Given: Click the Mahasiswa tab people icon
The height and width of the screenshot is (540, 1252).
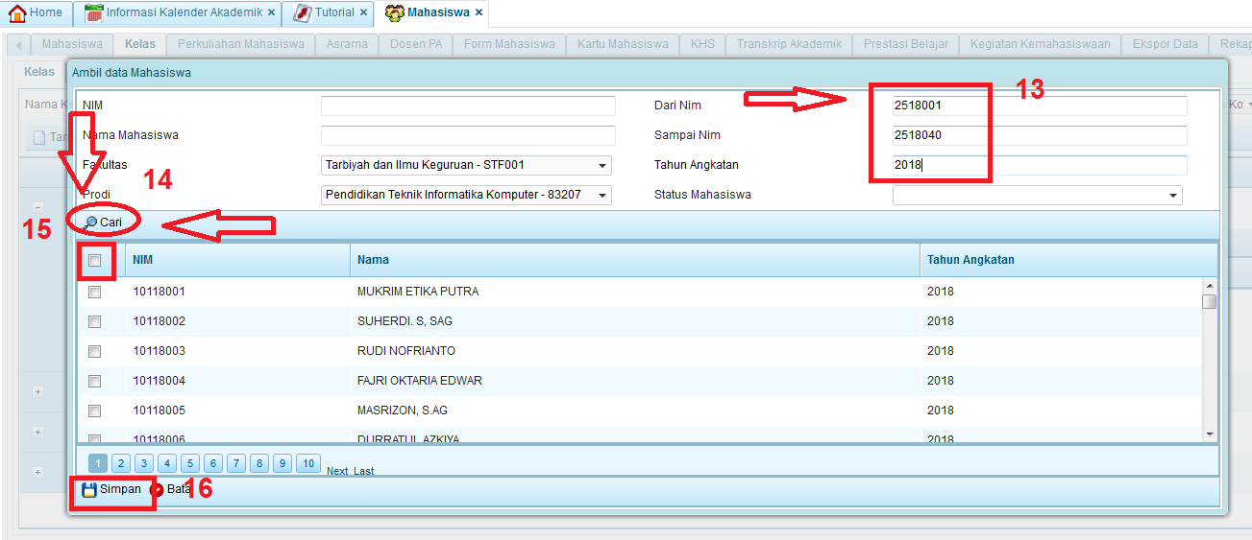Looking at the screenshot, I should click(394, 13).
